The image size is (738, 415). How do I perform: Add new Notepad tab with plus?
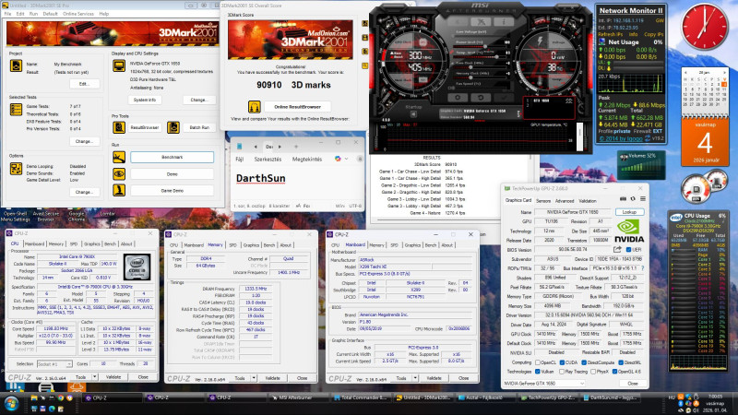pyautogui.click(x=296, y=147)
